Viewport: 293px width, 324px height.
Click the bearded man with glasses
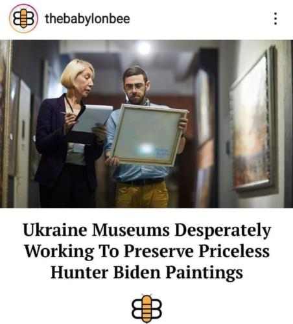[x=145, y=136]
